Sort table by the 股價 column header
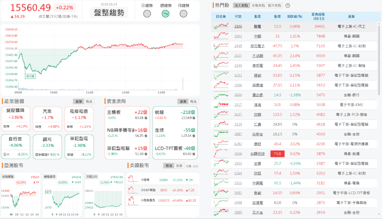Viewport: 382px width, 219px height. [x=277, y=16]
